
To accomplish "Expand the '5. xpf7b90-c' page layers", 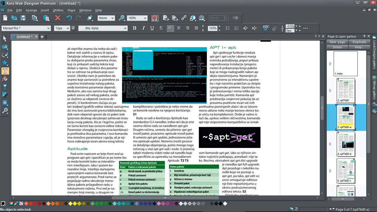I will pos(330,171).
